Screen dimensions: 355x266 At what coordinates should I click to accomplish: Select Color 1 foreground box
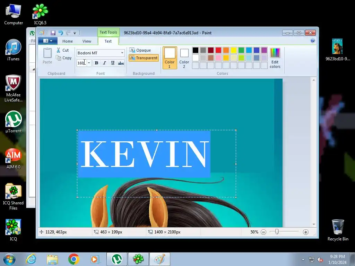pyautogui.click(x=170, y=58)
